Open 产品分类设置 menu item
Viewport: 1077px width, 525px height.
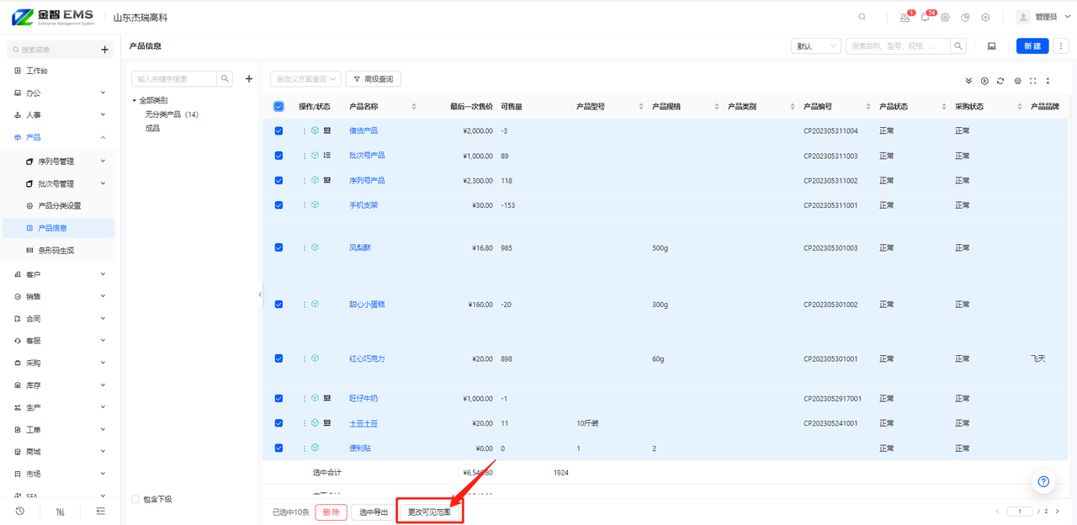click(x=59, y=205)
